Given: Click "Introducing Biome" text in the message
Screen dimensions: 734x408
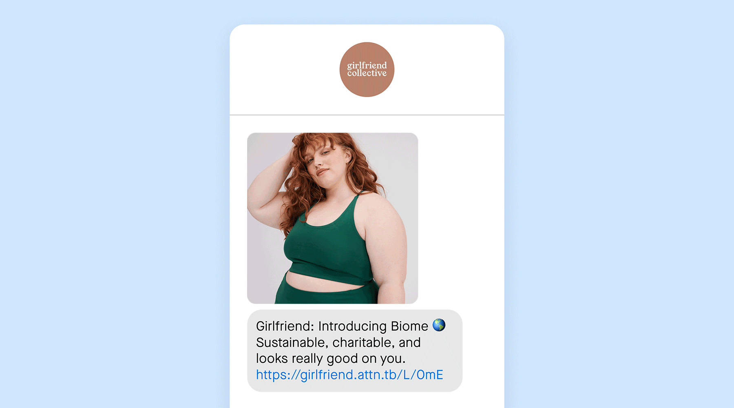Looking at the screenshot, I should [373, 326].
